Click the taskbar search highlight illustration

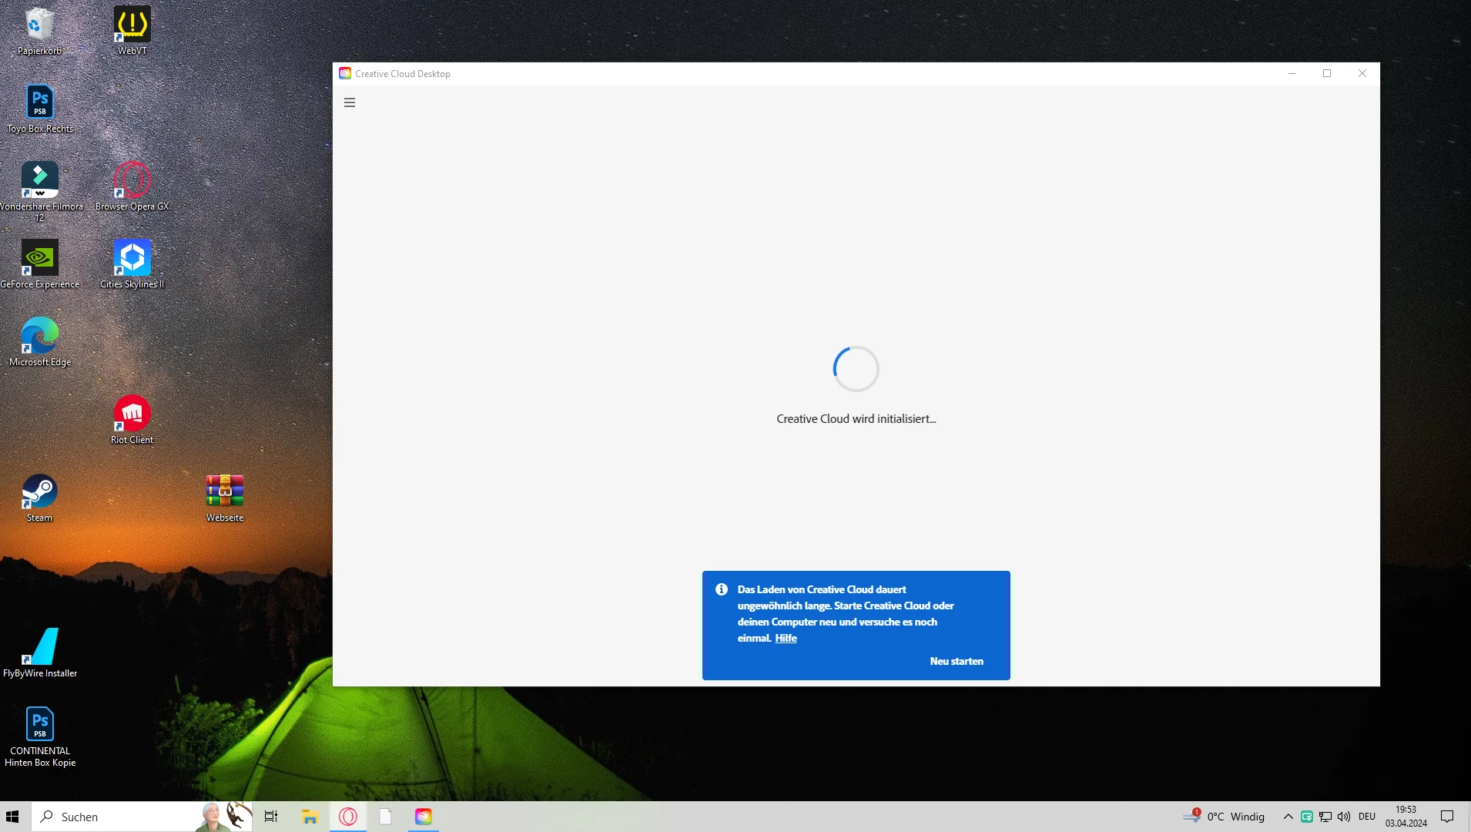point(224,817)
